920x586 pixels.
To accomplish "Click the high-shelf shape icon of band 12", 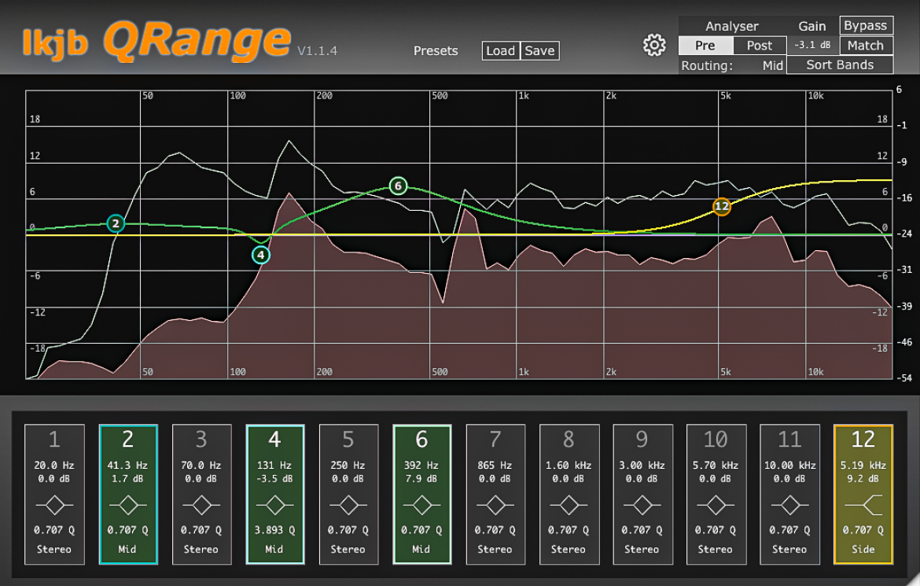I will tap(863, 505).
